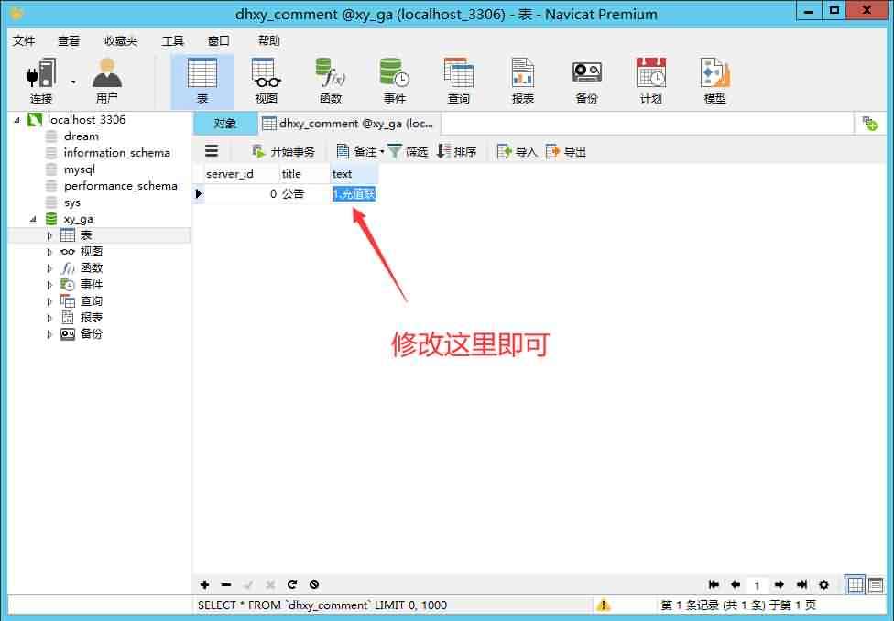Add a record with the plus button
The width and height of the screenshot is (894, 621).
click(204, 584)
